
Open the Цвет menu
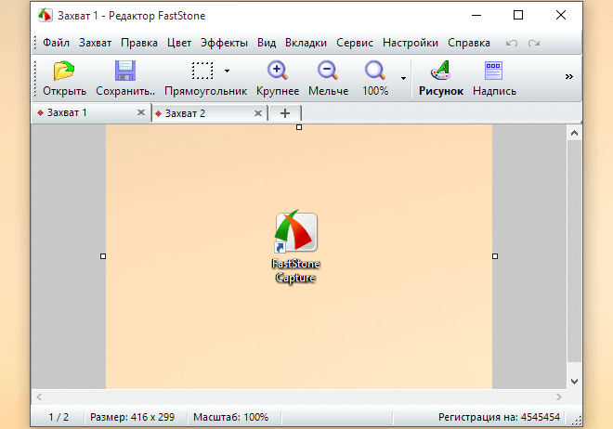(179, 43)
